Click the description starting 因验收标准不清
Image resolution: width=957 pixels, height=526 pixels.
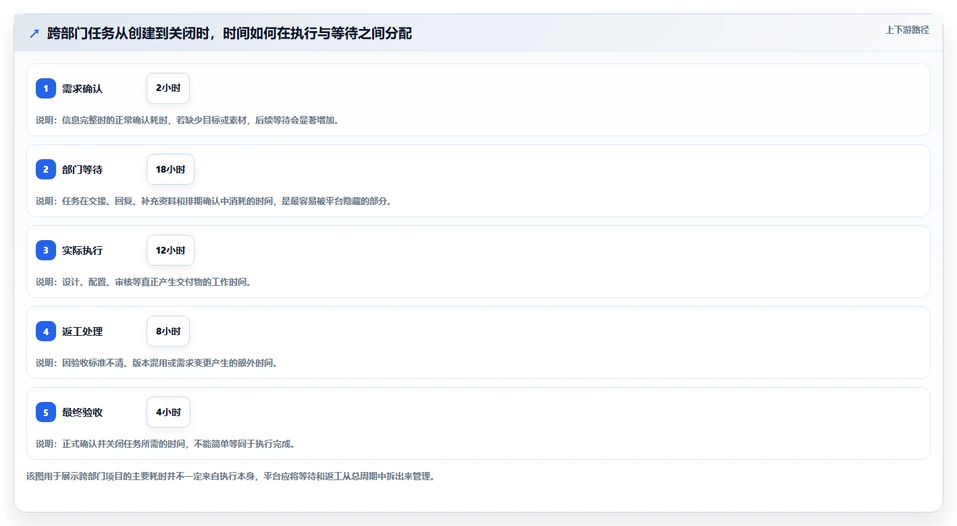[157, 363]
